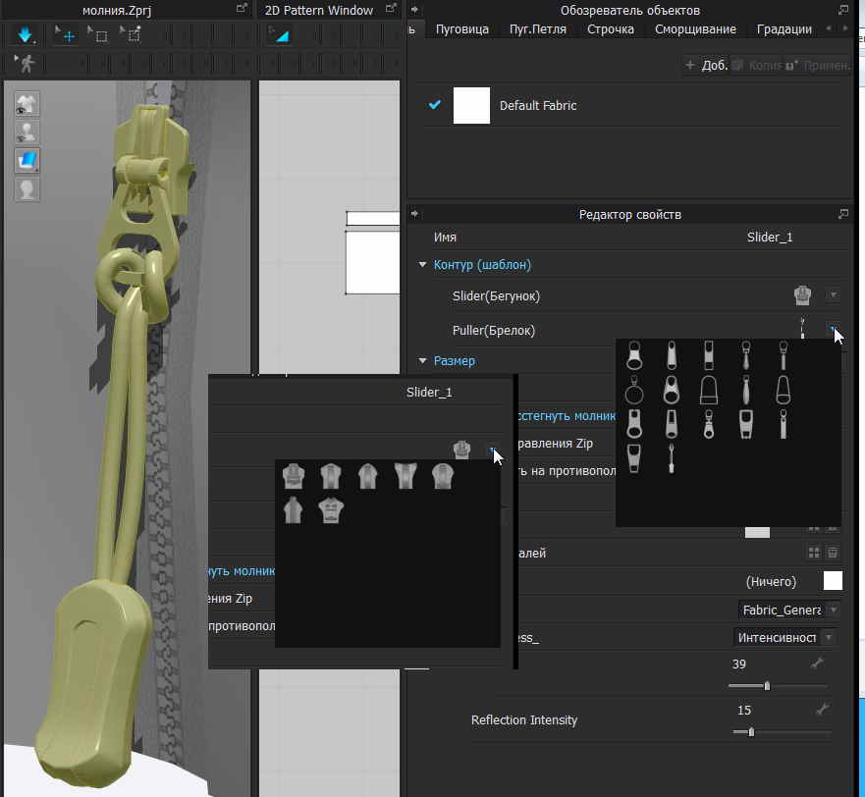This screenshot has height=797, width=865.
Task: Pop out the молния.Zprj 3D window
Action: pos(242,8)
